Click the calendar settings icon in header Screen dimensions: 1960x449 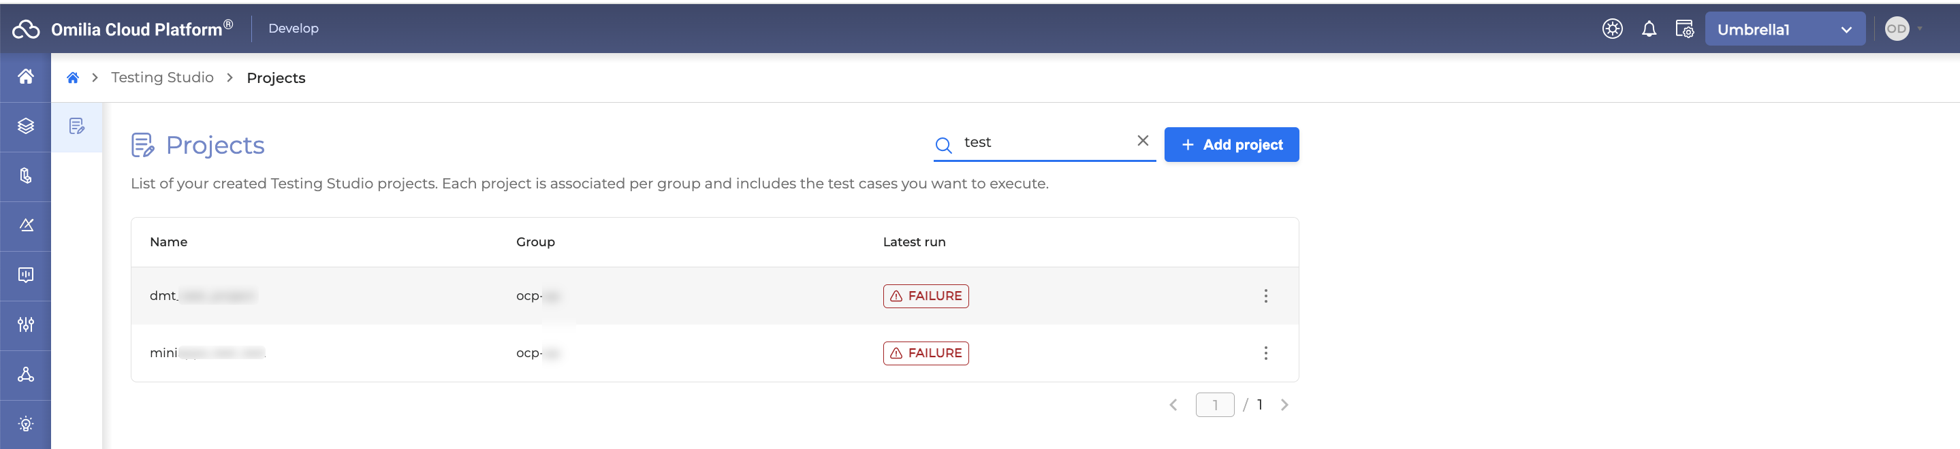(1685, 30)
